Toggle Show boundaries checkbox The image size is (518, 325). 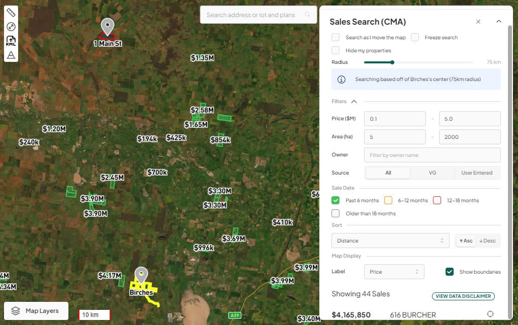[450, 272]
